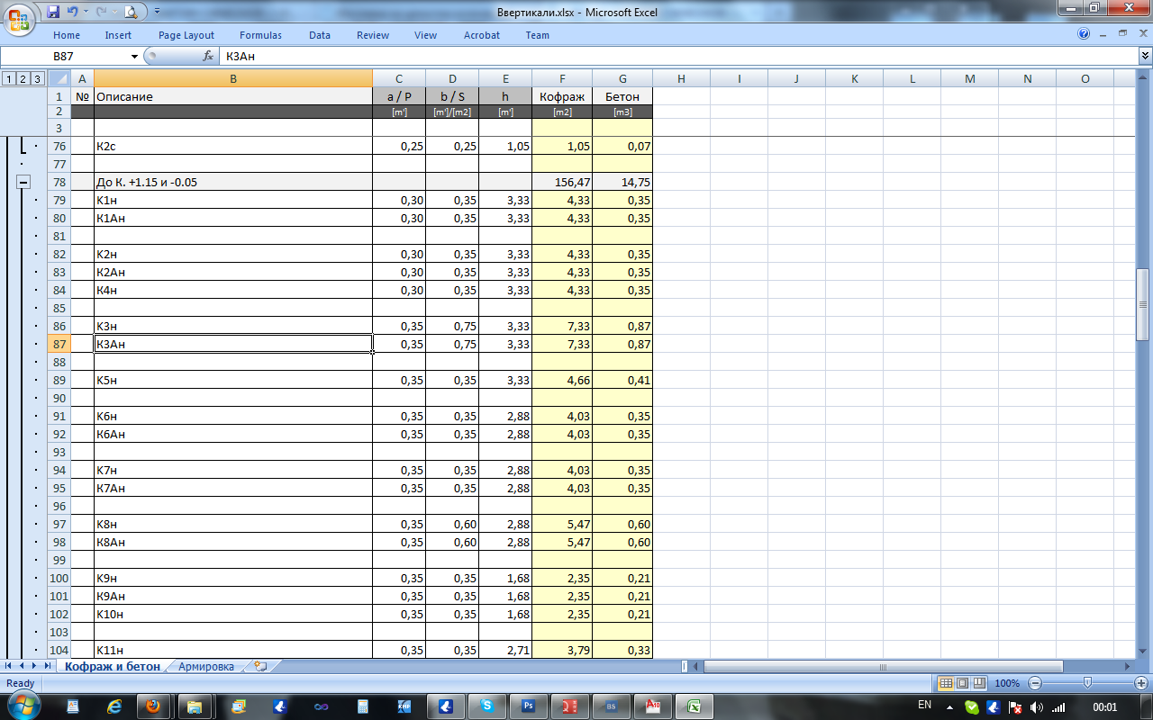
Task: Open Excel Help question mark icon
Action: coord(1084,34)
